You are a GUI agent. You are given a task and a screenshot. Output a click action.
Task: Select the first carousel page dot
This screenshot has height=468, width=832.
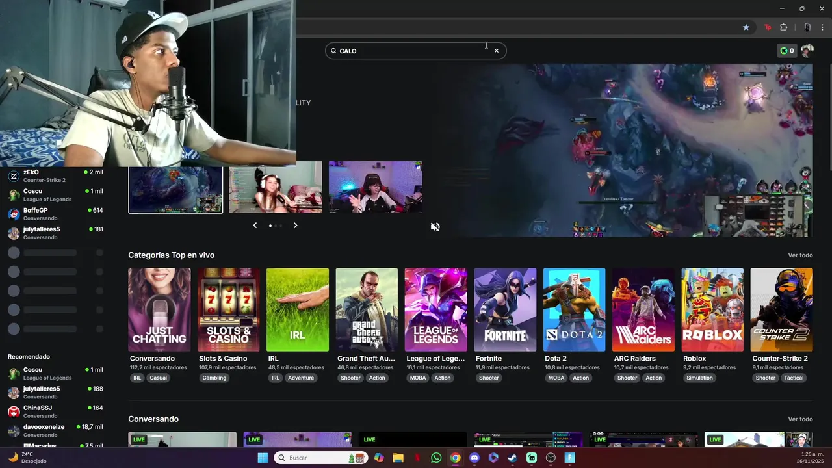270,226
